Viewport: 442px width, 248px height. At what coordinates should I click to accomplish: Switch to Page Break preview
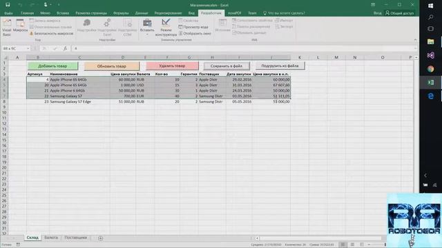pyautogui.click(x=362, y=245)
